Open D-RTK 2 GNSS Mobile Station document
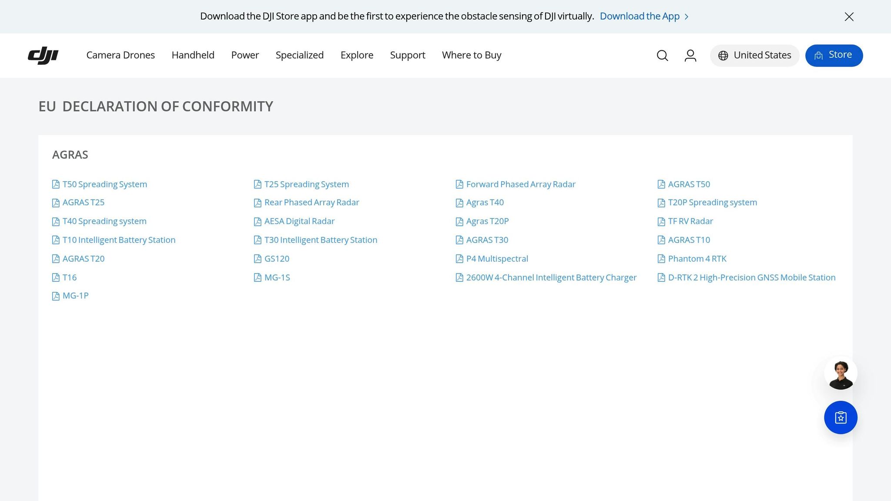This screenshot has width=891, height=501. 751,277
